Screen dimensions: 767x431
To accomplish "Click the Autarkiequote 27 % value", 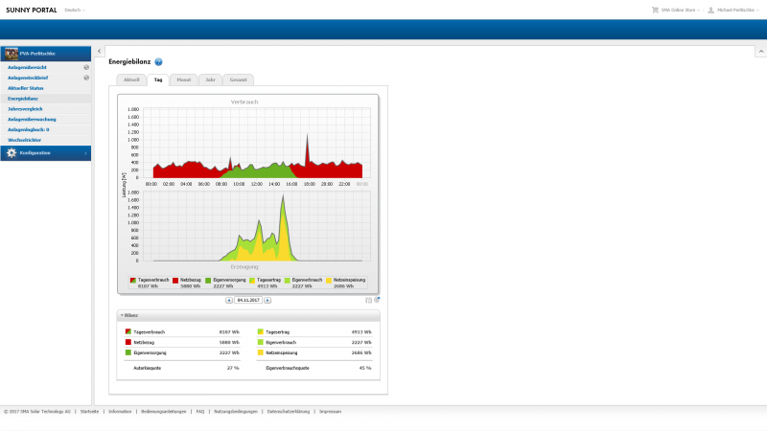I will pyautogui.click(x=233, y=368).
